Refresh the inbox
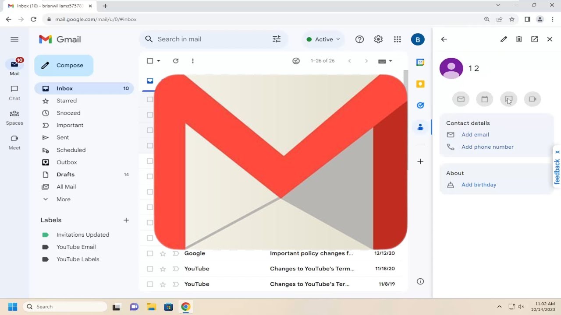Viewport: 561px width, 315px height. (x=176, y=61)
